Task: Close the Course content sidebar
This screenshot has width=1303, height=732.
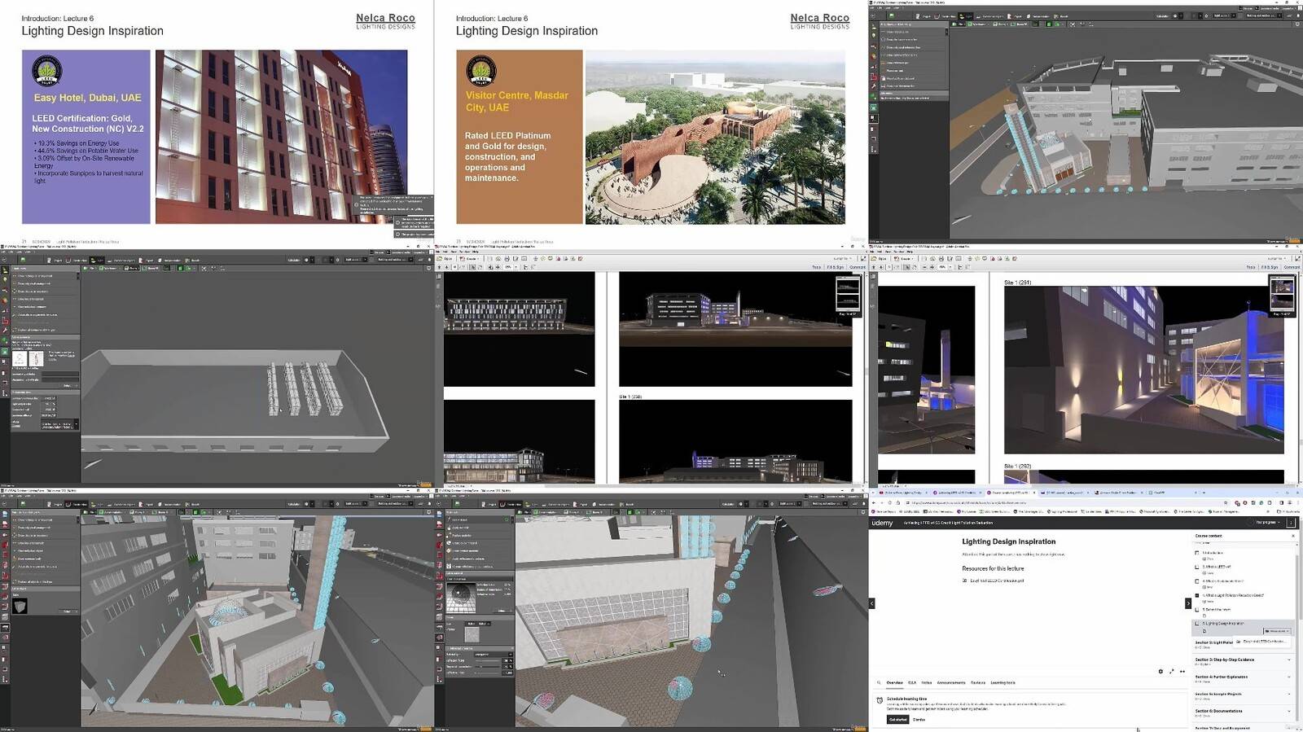Action: click(x=1293, y=536)
